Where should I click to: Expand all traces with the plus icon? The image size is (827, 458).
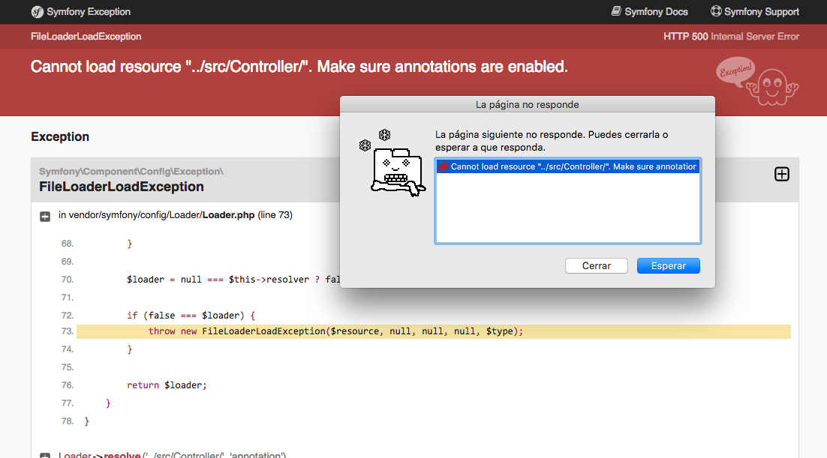(782, 174)
